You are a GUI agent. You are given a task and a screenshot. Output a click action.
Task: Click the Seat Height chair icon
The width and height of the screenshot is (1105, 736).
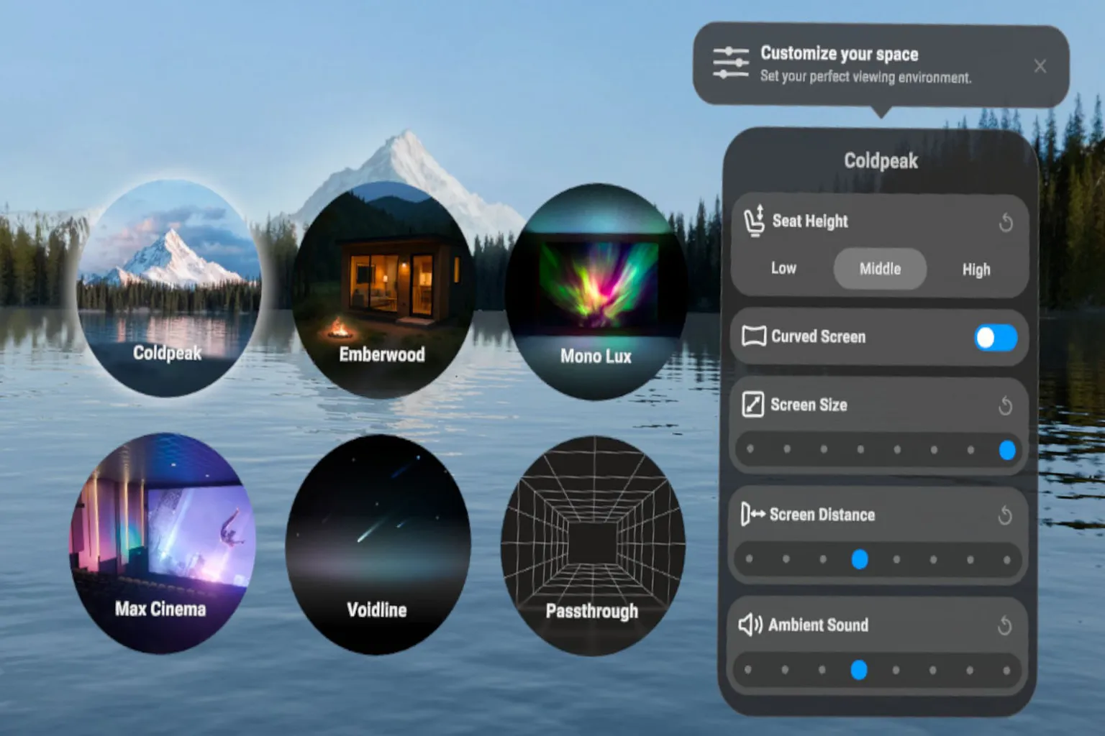point(754,221)
